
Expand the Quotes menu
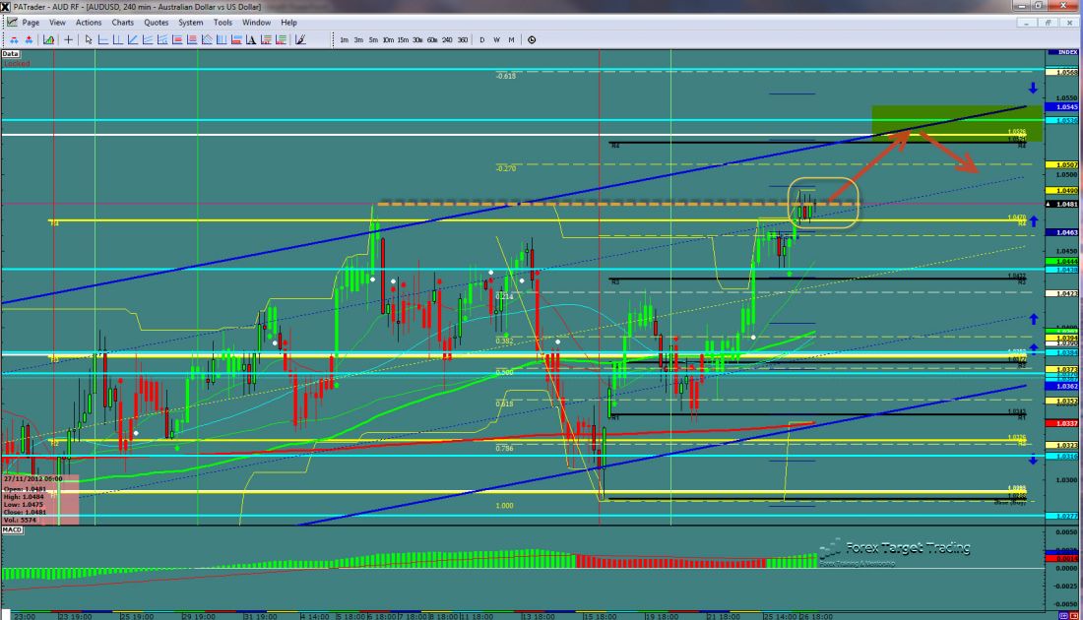pyautogui.click(x=156, y=22)
